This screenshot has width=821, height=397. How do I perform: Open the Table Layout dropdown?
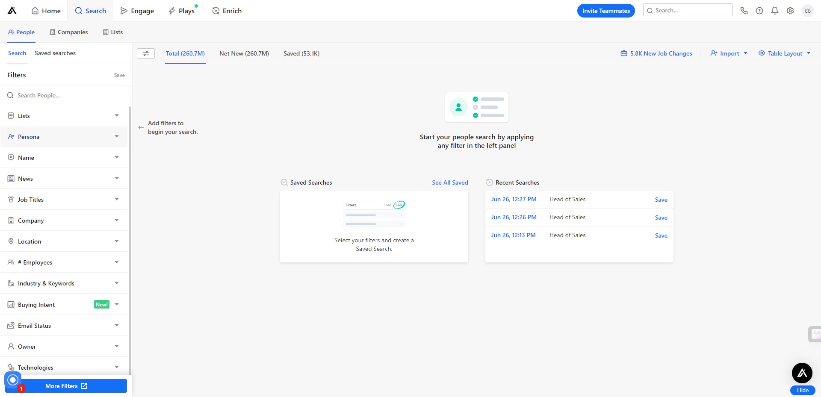[785, 53]
